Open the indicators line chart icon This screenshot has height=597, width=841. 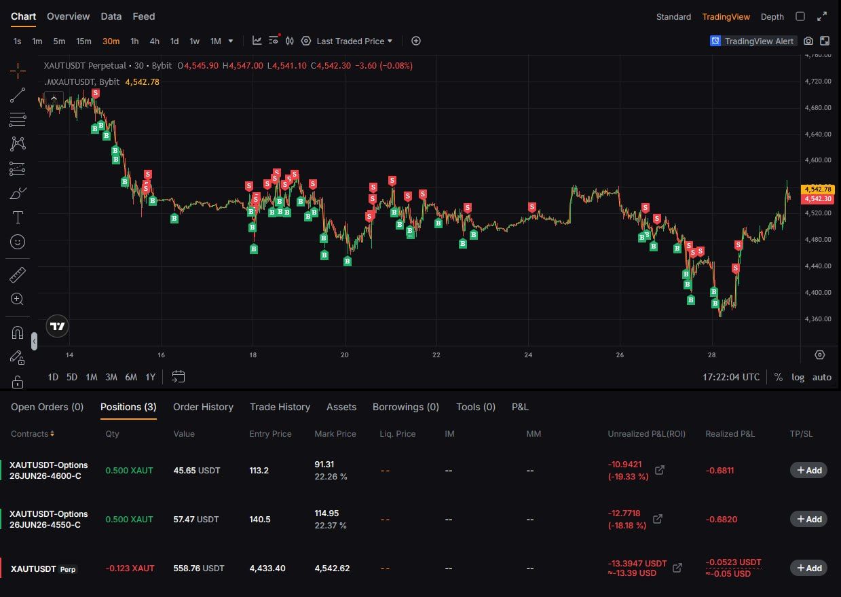(257, 41)
